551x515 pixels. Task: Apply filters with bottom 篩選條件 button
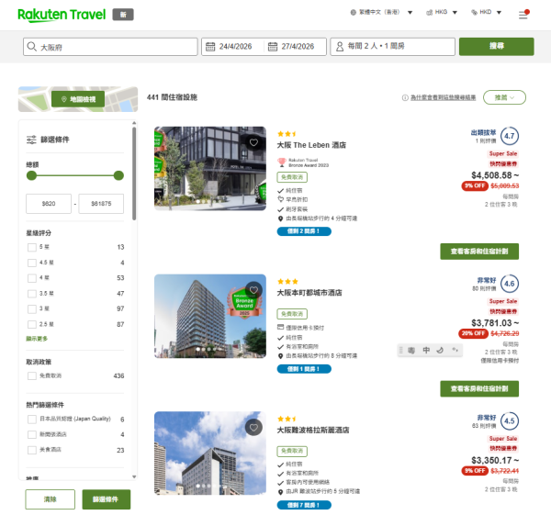point(107,499)
